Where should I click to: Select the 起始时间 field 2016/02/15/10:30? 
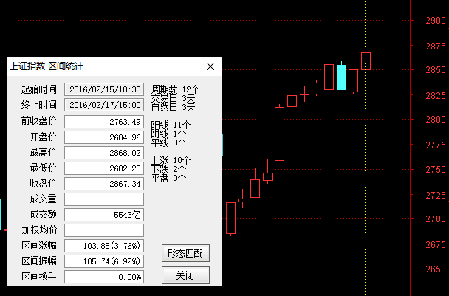coord(104,89)
